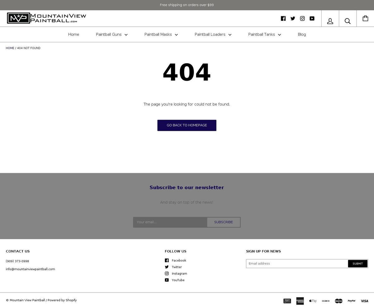The image size is (374, 308).
Task: Go to Home in navigation menu
Action: click(x=74, y=35)
